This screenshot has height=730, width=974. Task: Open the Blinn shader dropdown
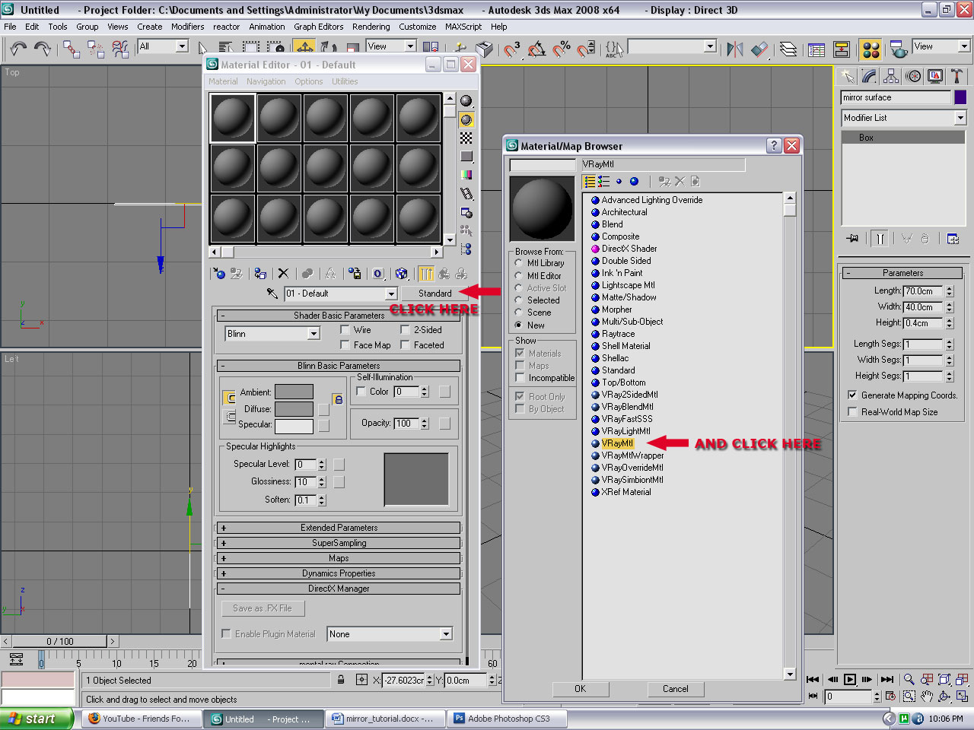314,334
